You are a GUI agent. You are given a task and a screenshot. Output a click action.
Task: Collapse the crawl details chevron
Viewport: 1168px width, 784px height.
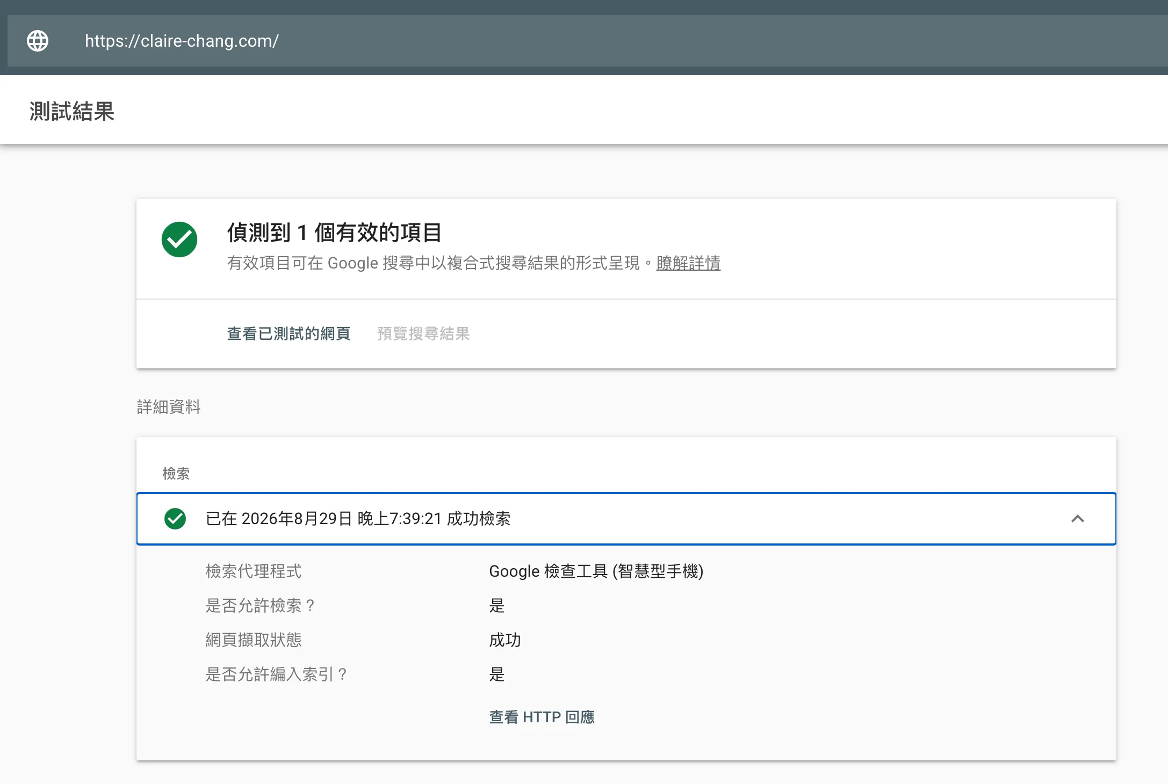tap(1077, 519)
